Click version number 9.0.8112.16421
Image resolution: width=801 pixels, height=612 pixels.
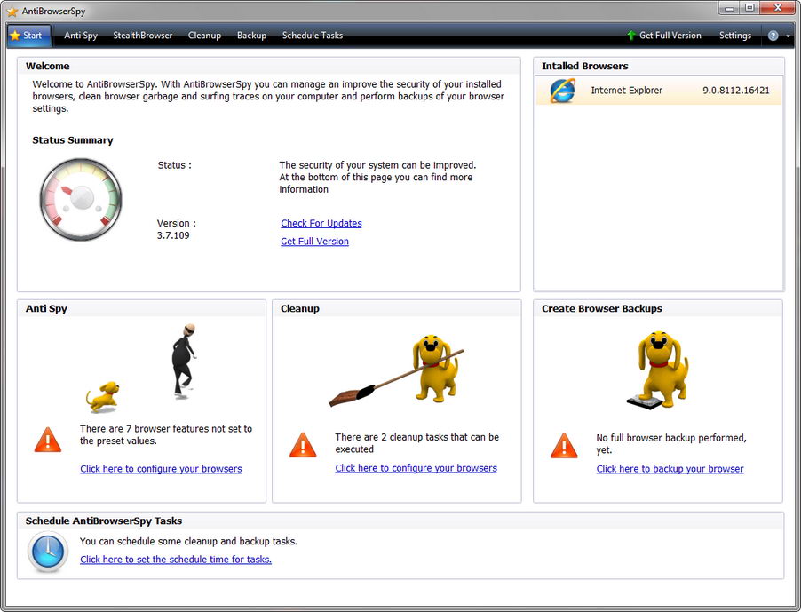click(735, 91)
